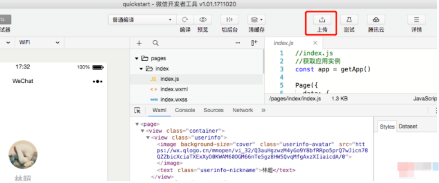Click the JavaScript language status entry

(x=425, y=99)
